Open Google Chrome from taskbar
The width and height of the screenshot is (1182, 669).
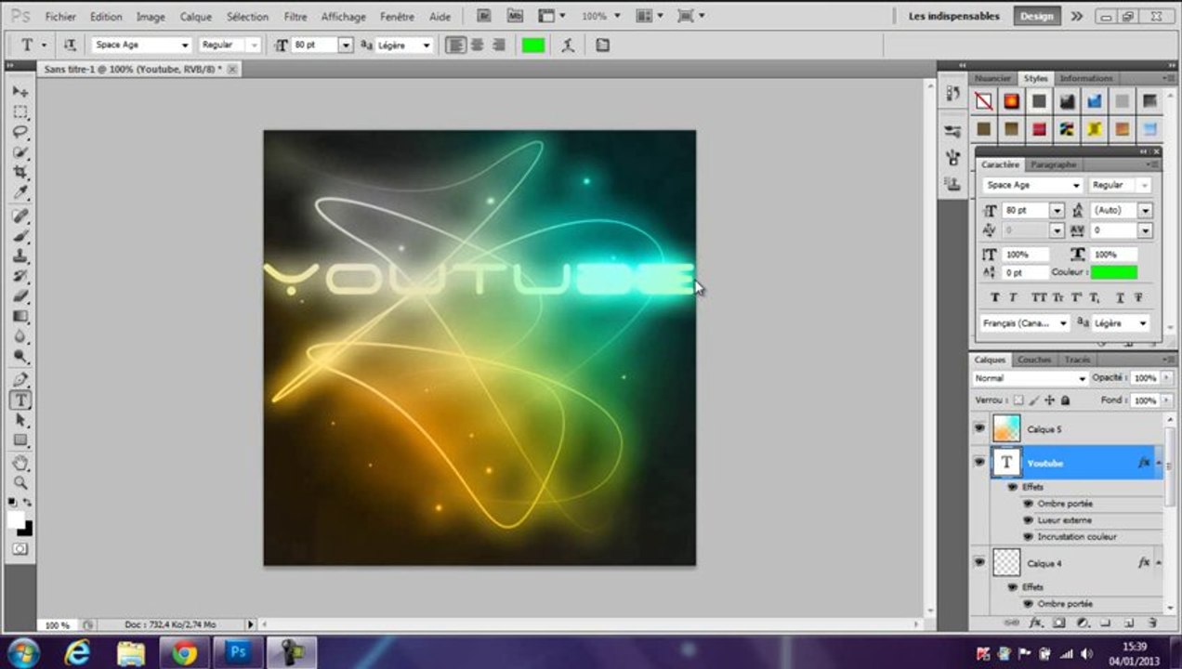184,652
